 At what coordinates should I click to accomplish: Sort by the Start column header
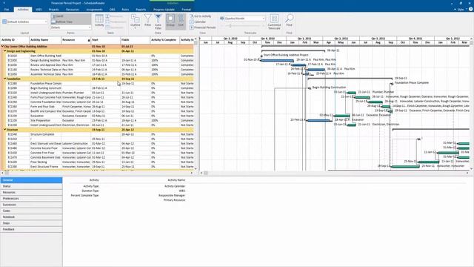[105, 40]
